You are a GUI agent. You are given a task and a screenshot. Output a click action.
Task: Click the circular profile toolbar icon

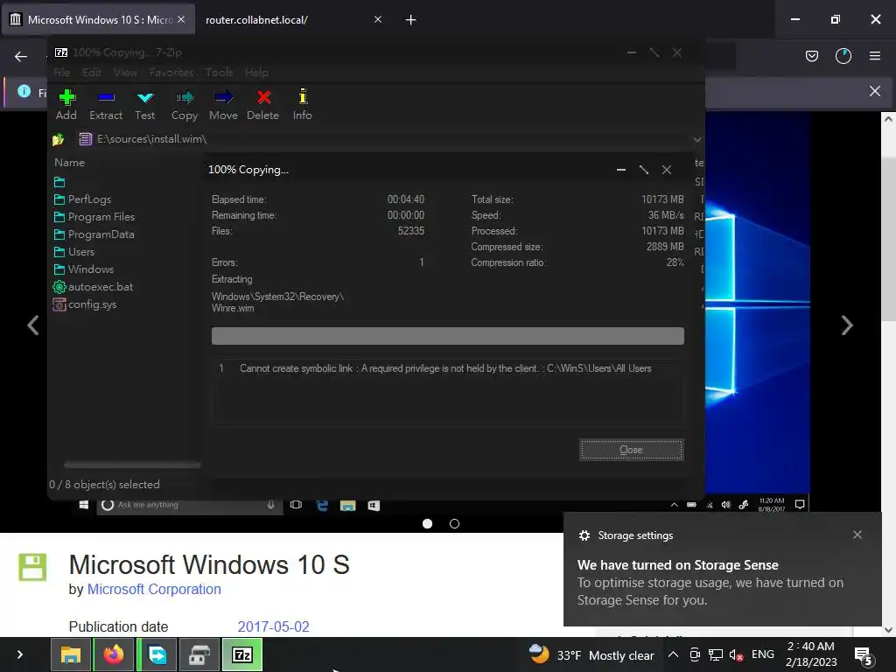tap(843, 56)
